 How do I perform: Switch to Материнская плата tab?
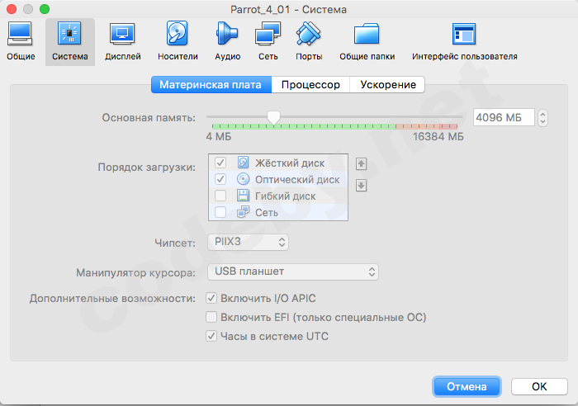tap(211, 85)
